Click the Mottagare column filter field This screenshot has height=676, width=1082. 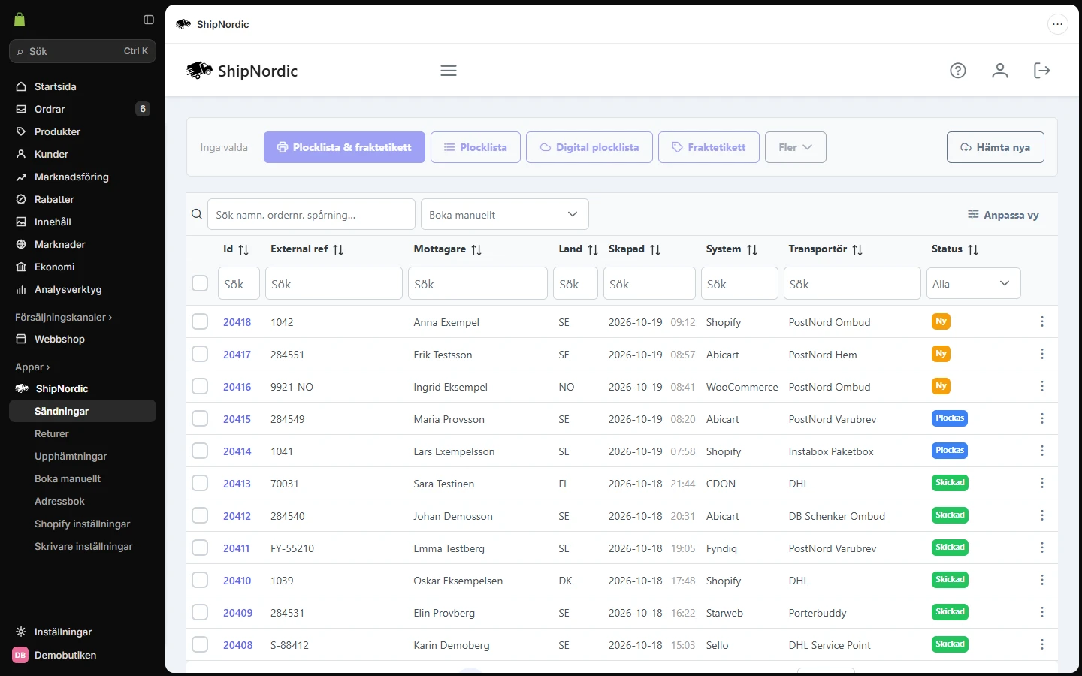[478, 283]
